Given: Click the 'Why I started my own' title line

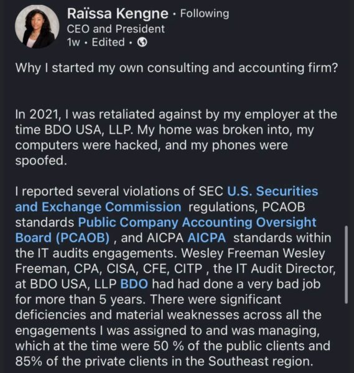Looking at the screenshot, I should click(177, 68).
